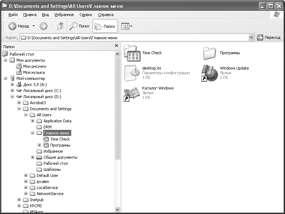Select Рабочий стол folder under All Users
The image size is (285, 214).
point(56,163)
